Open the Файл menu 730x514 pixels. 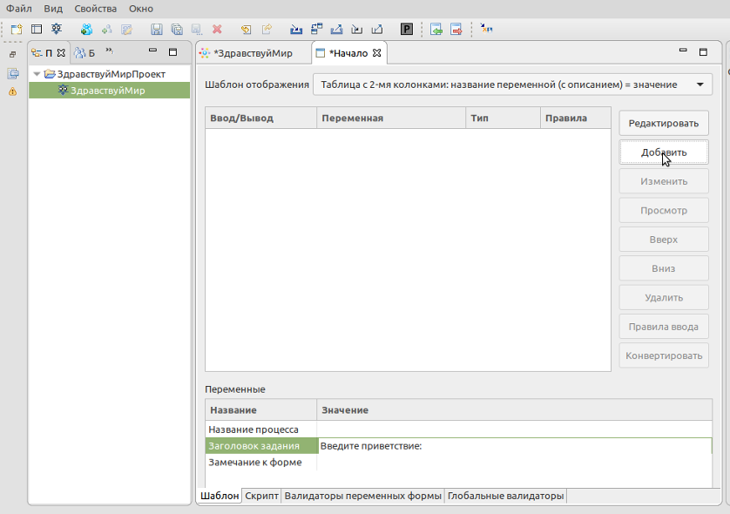pyautogui.click(x=19, y=9)
